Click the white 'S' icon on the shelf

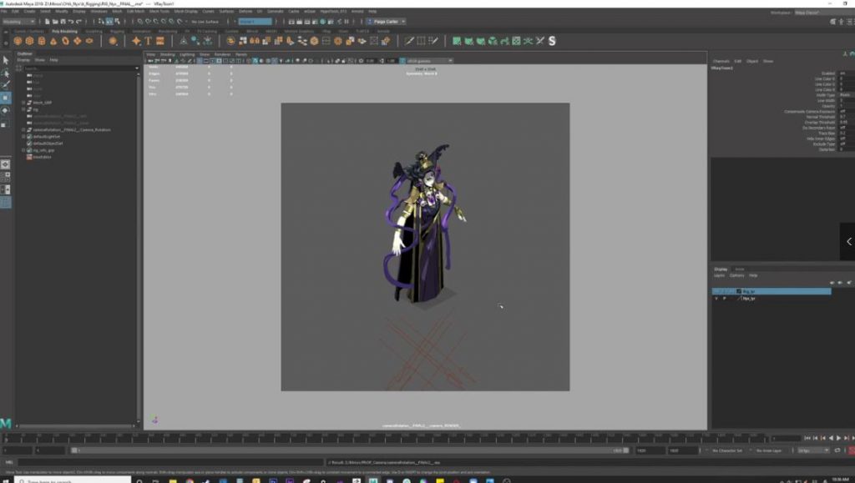coord(552,41)
